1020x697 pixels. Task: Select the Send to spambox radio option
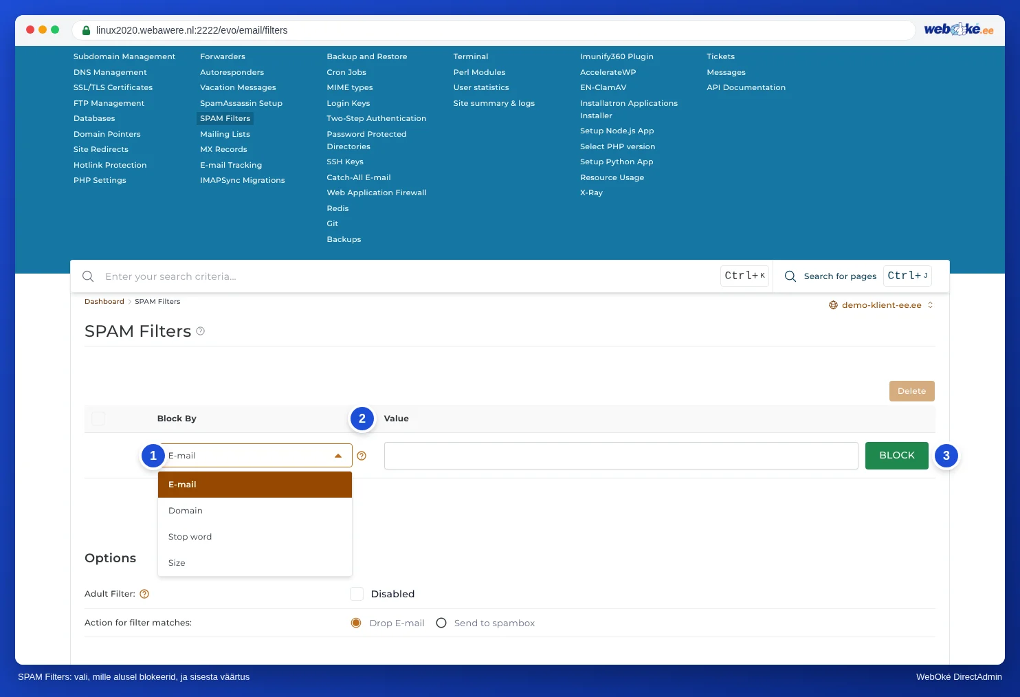pyautogui.click(x=441, y=623)
